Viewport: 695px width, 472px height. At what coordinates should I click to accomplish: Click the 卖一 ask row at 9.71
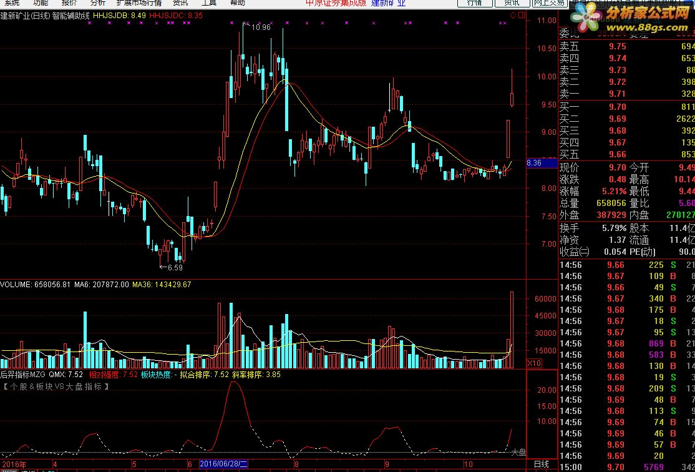(627, 94)
